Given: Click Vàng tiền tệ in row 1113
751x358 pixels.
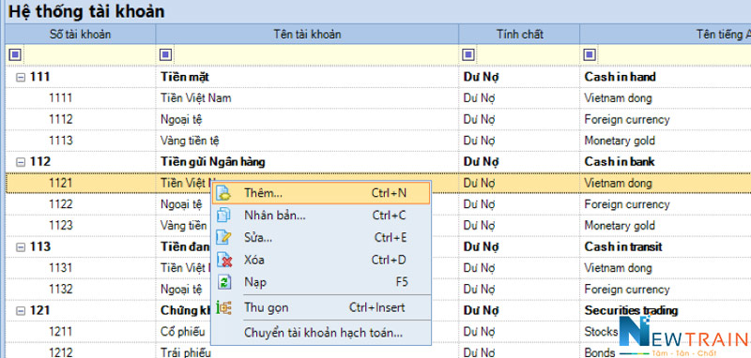Looking at the screenshot, I should click(190, 141).
